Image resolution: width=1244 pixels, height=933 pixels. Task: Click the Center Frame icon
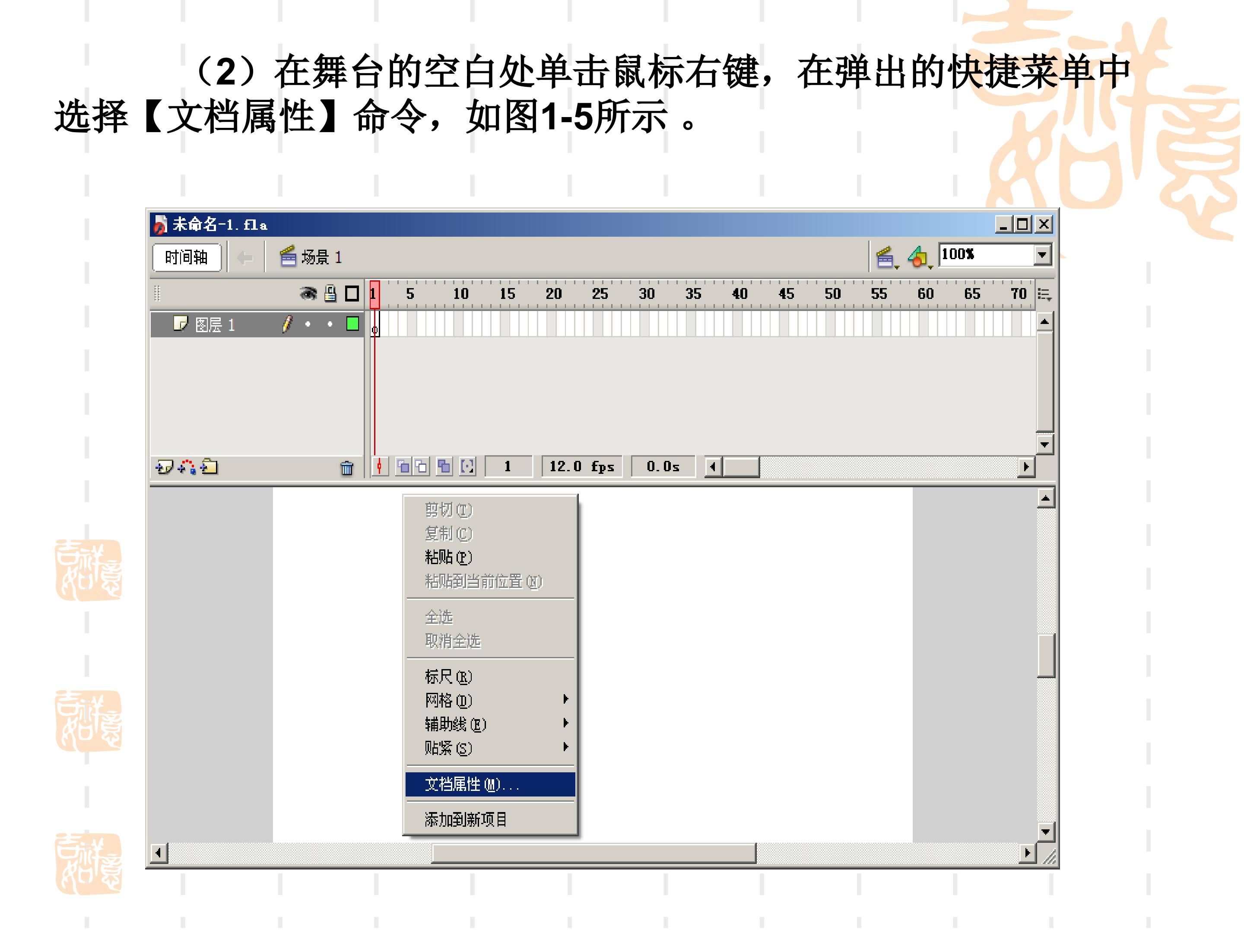pyautogui.click(x=380, y=466)
